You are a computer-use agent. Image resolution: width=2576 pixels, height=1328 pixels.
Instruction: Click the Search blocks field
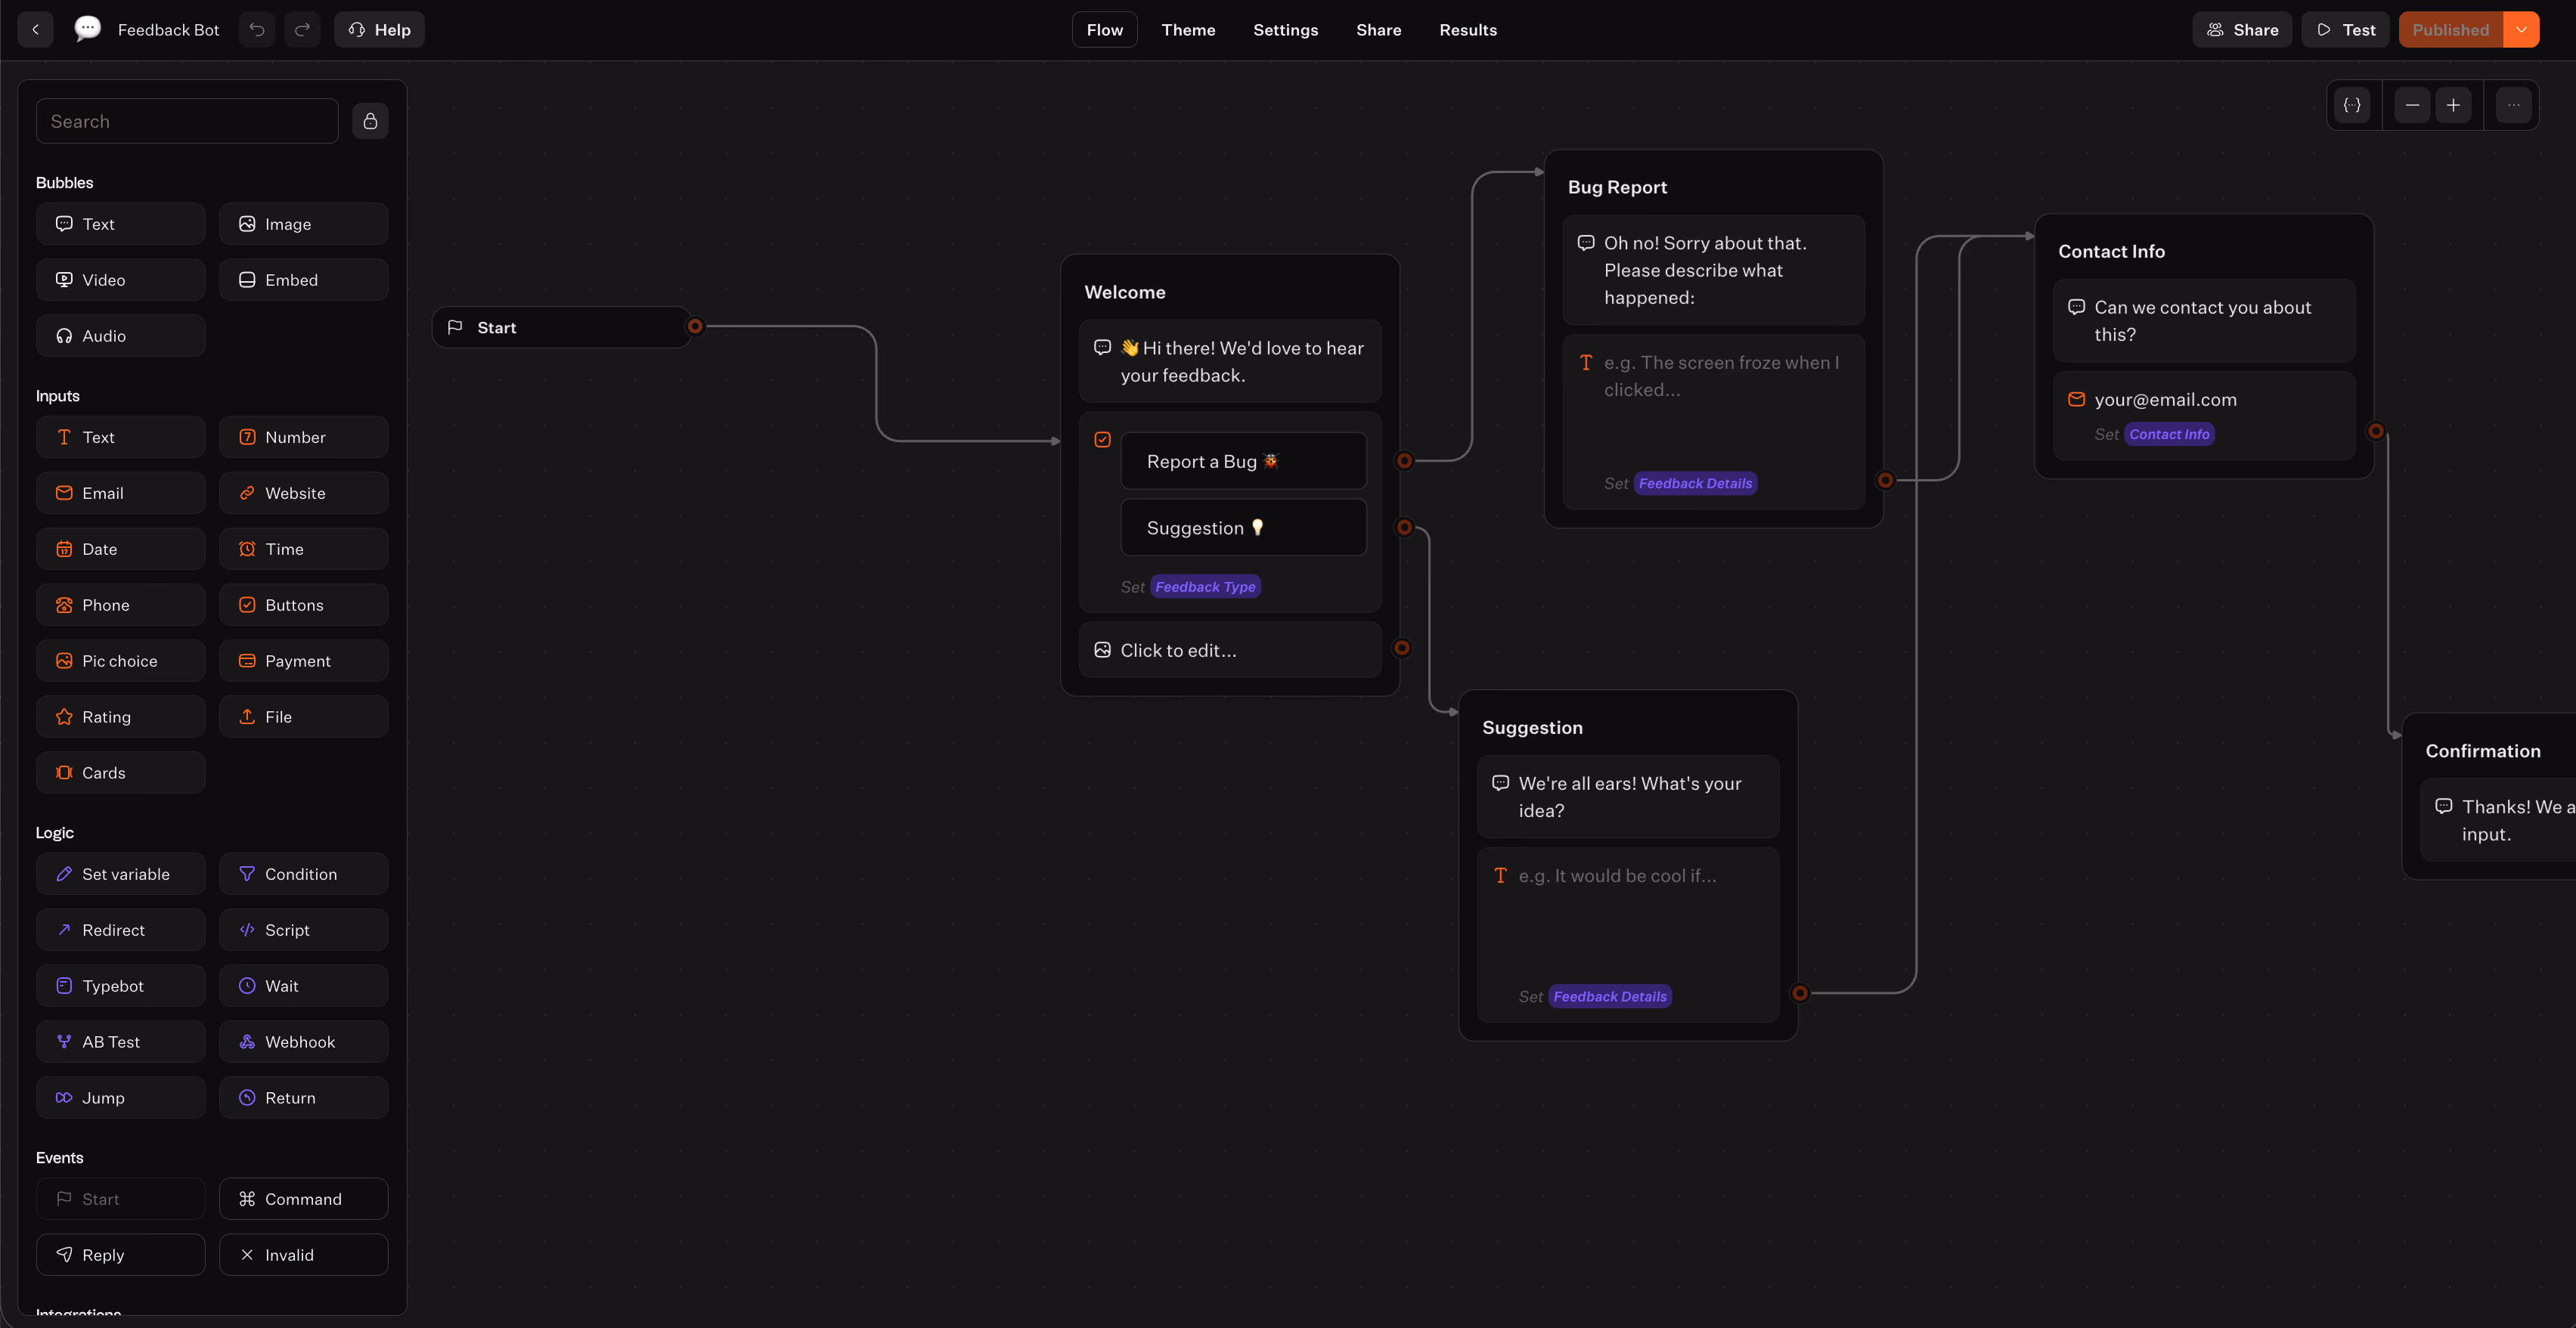coord(187,121)
